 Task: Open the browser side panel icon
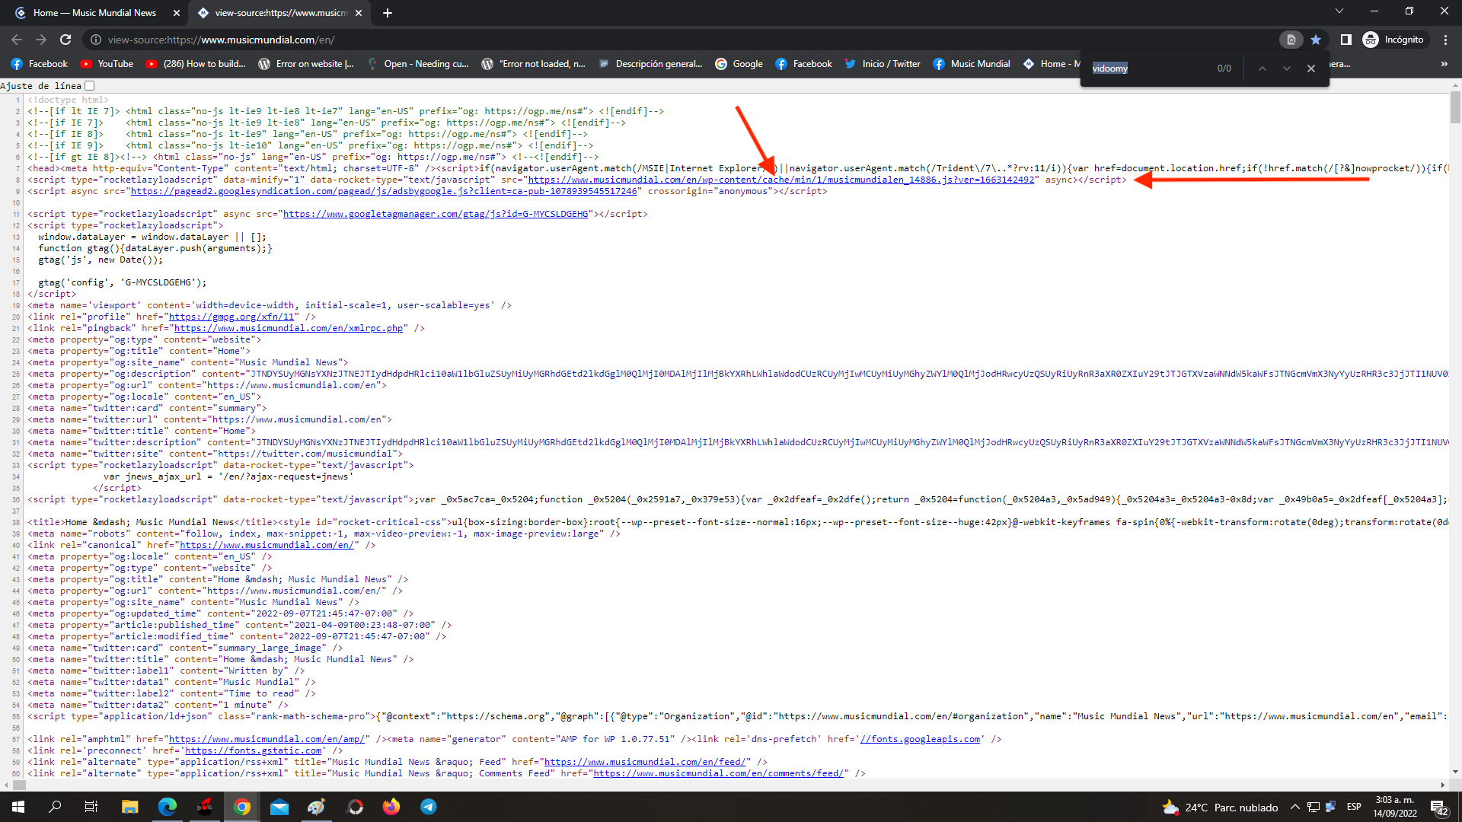click(1345, 40)
